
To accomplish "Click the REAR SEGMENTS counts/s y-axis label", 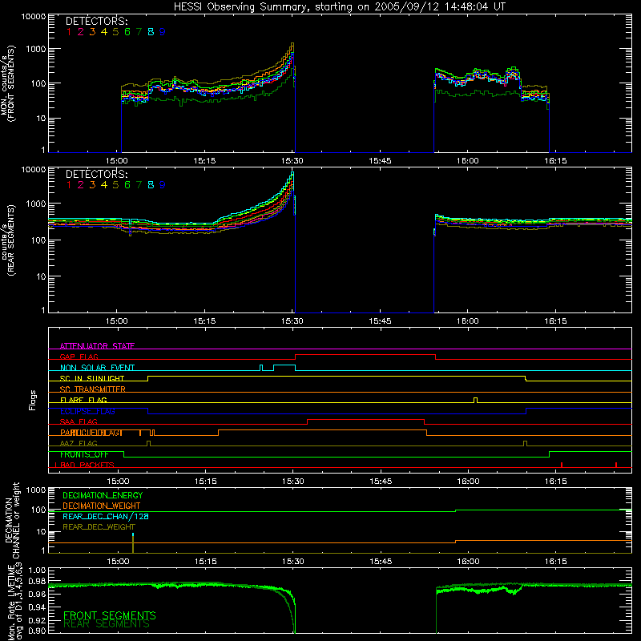I will pyautogui.click(x=8, y=240).
